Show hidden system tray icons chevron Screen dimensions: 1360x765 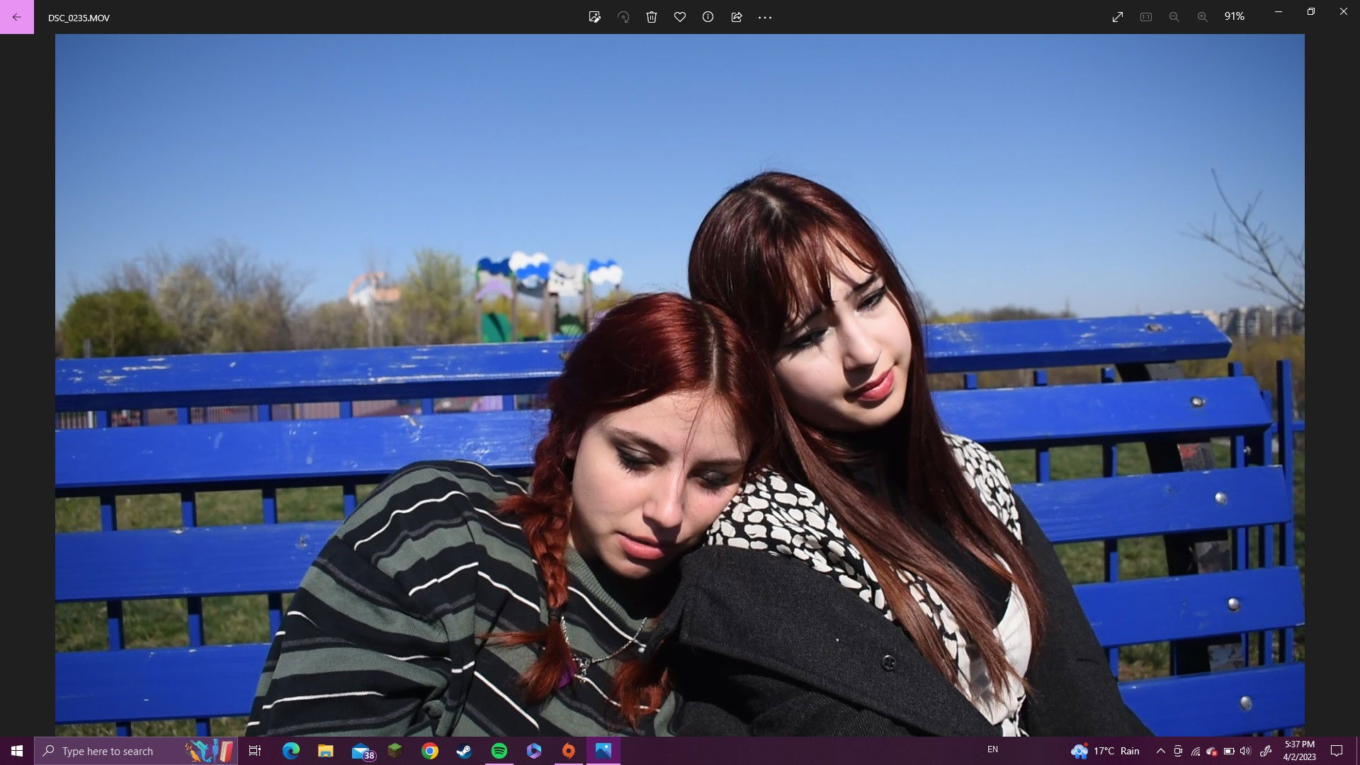click(1160, 751)
